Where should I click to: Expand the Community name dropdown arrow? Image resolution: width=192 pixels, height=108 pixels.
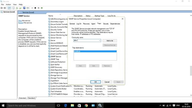(100, 40)
